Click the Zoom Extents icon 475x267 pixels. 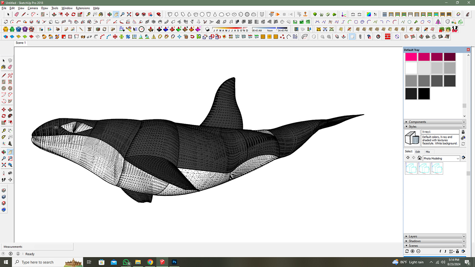(x=4, y=165)
